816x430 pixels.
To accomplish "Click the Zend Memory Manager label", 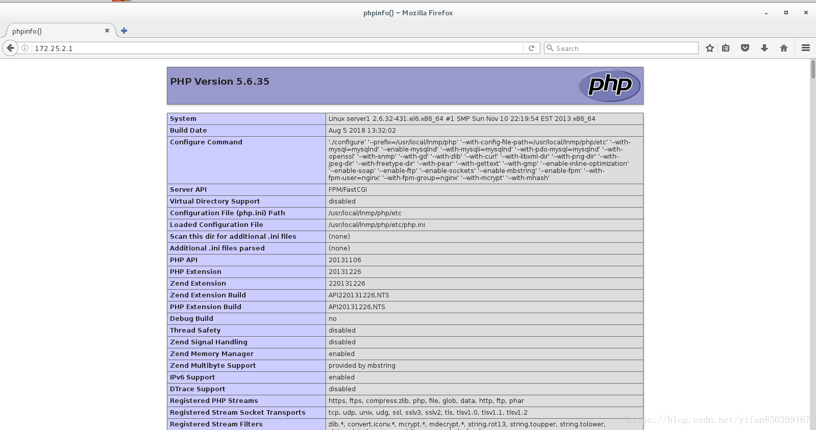I will (x=212, y=353).
